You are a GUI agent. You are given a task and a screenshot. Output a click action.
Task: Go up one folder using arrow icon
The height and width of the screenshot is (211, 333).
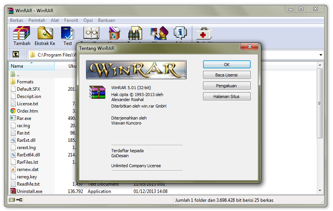[16, 54]
